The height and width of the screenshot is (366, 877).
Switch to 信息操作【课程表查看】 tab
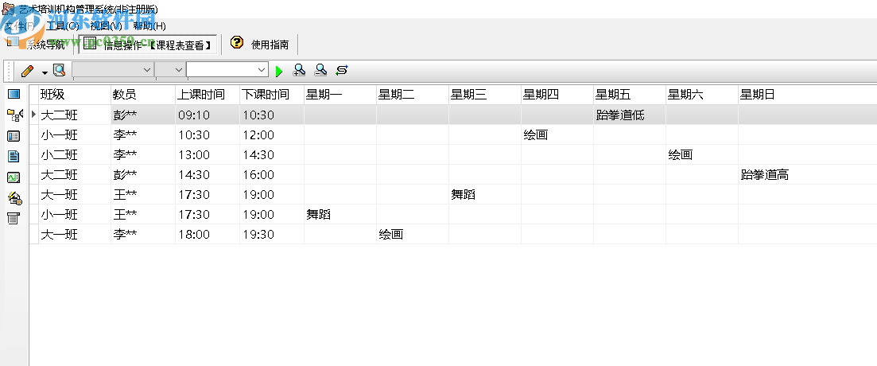(x=148, y=45)
